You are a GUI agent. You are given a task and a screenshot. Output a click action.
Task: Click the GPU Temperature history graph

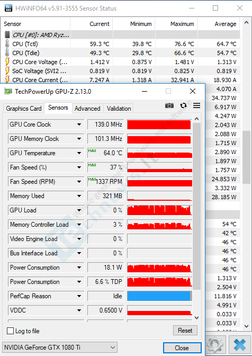tap(159, 153)
